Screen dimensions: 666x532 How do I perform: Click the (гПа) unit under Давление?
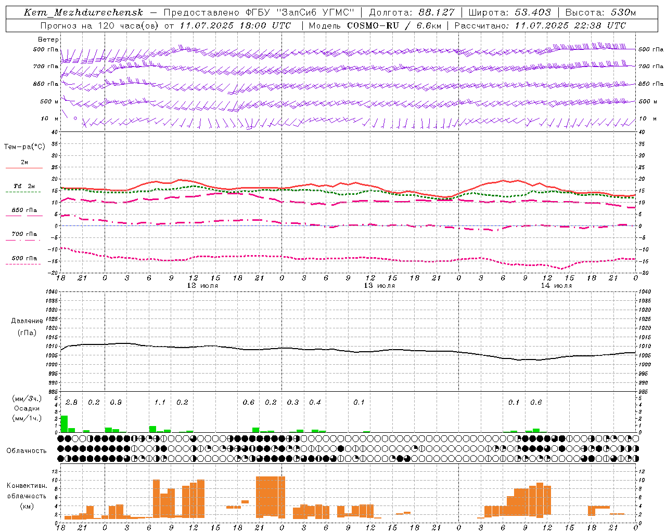pyautogui.click(x=27, y=332)
